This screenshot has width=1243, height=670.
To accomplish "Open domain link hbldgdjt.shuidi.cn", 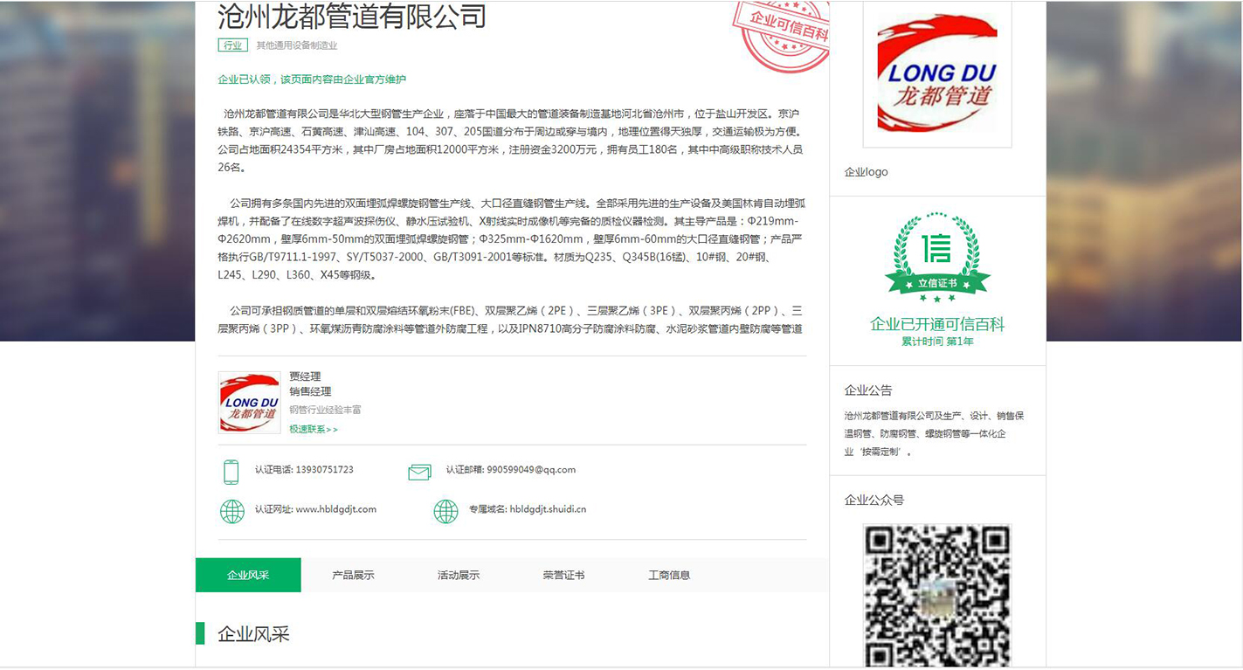I will click(x=548, y=509).
